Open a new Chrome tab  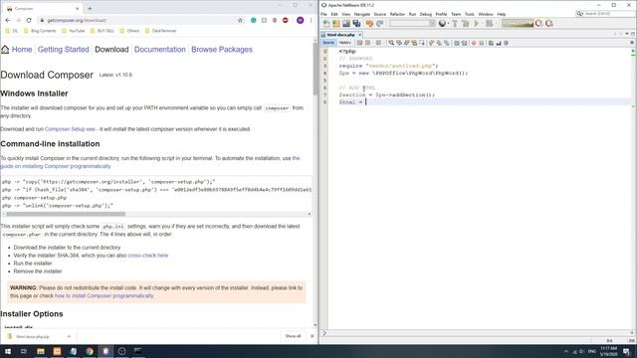[90, 8]
